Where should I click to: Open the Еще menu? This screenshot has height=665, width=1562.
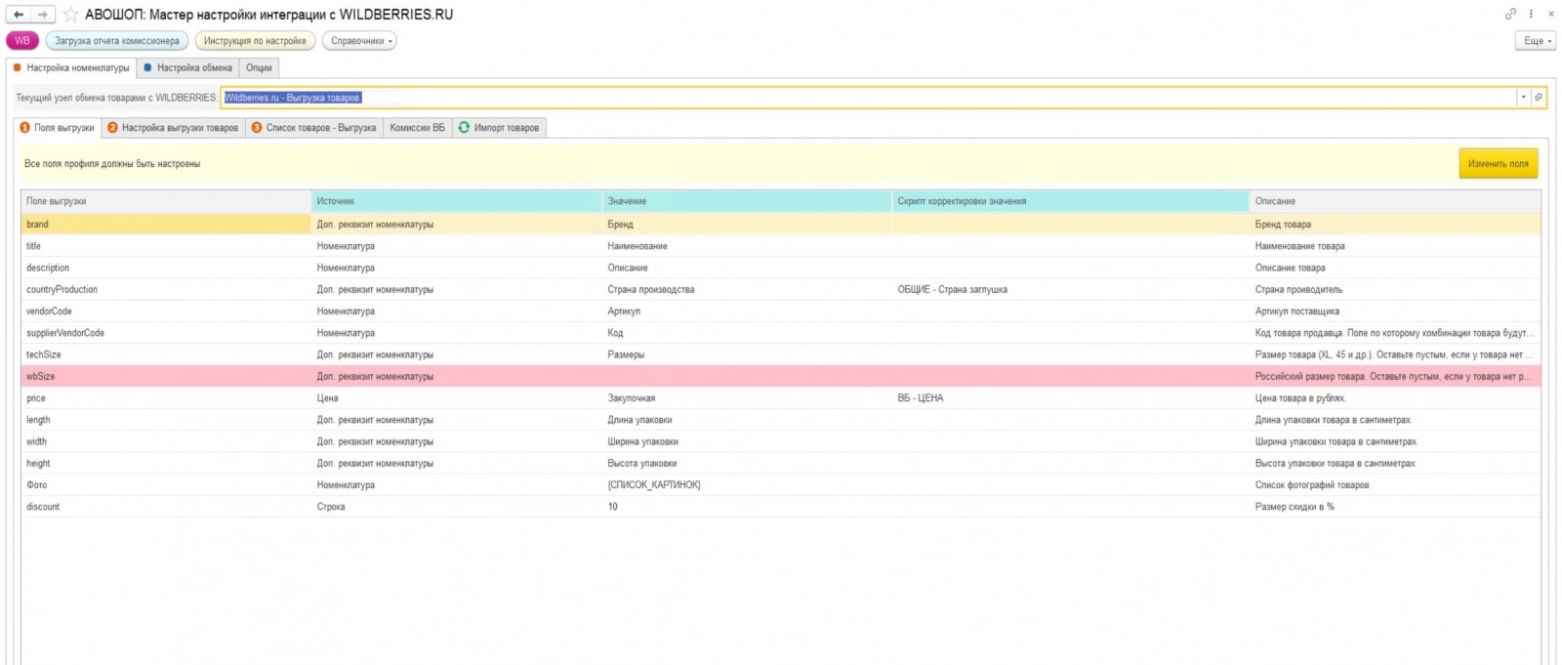click(x=1536, y=41)
